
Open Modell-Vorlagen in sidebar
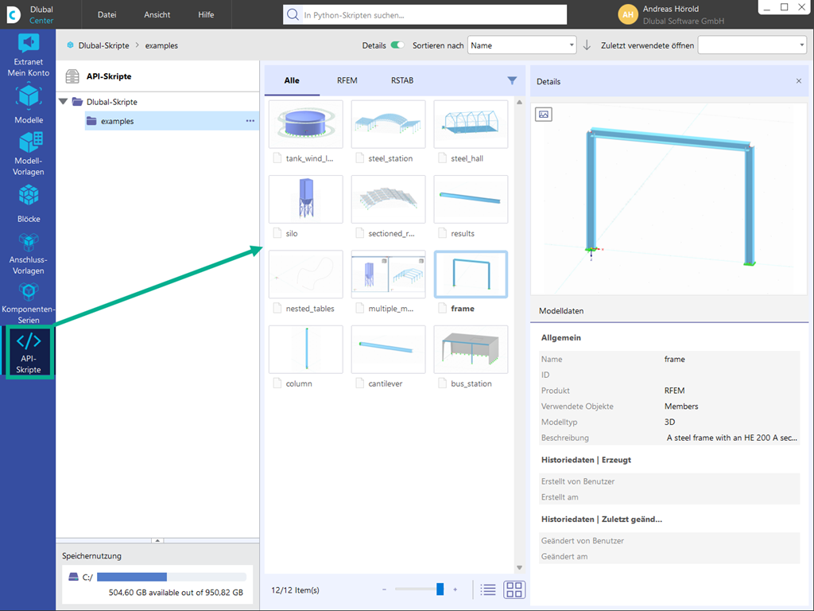[x=28, y=154]
